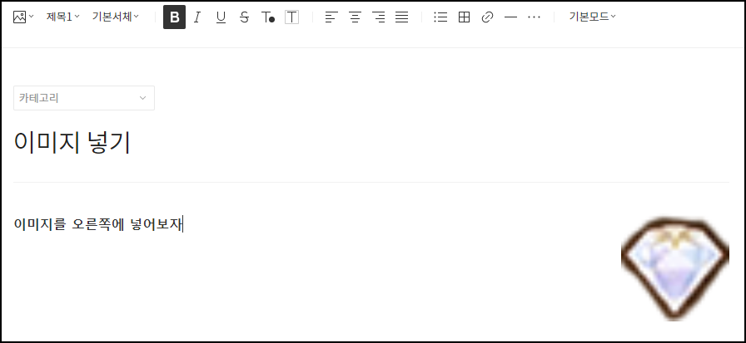Center align the text
The image size is (746, 343).
tap(355, 17)
